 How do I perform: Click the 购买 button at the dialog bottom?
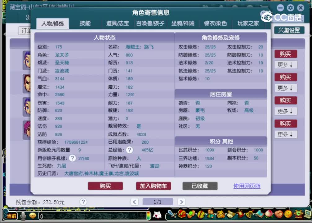pyautogui.click(x=105, y=186)
